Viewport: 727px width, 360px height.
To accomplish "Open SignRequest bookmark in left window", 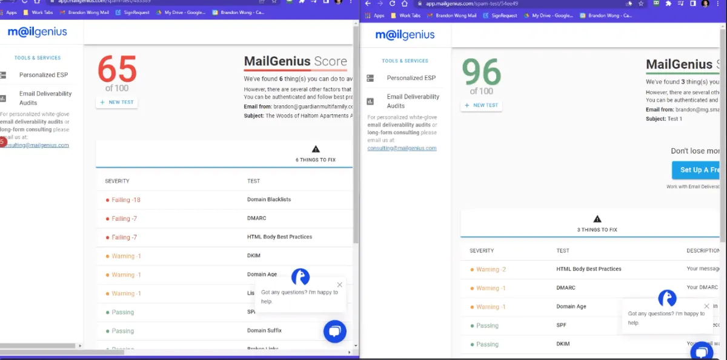I will point(133,13).
